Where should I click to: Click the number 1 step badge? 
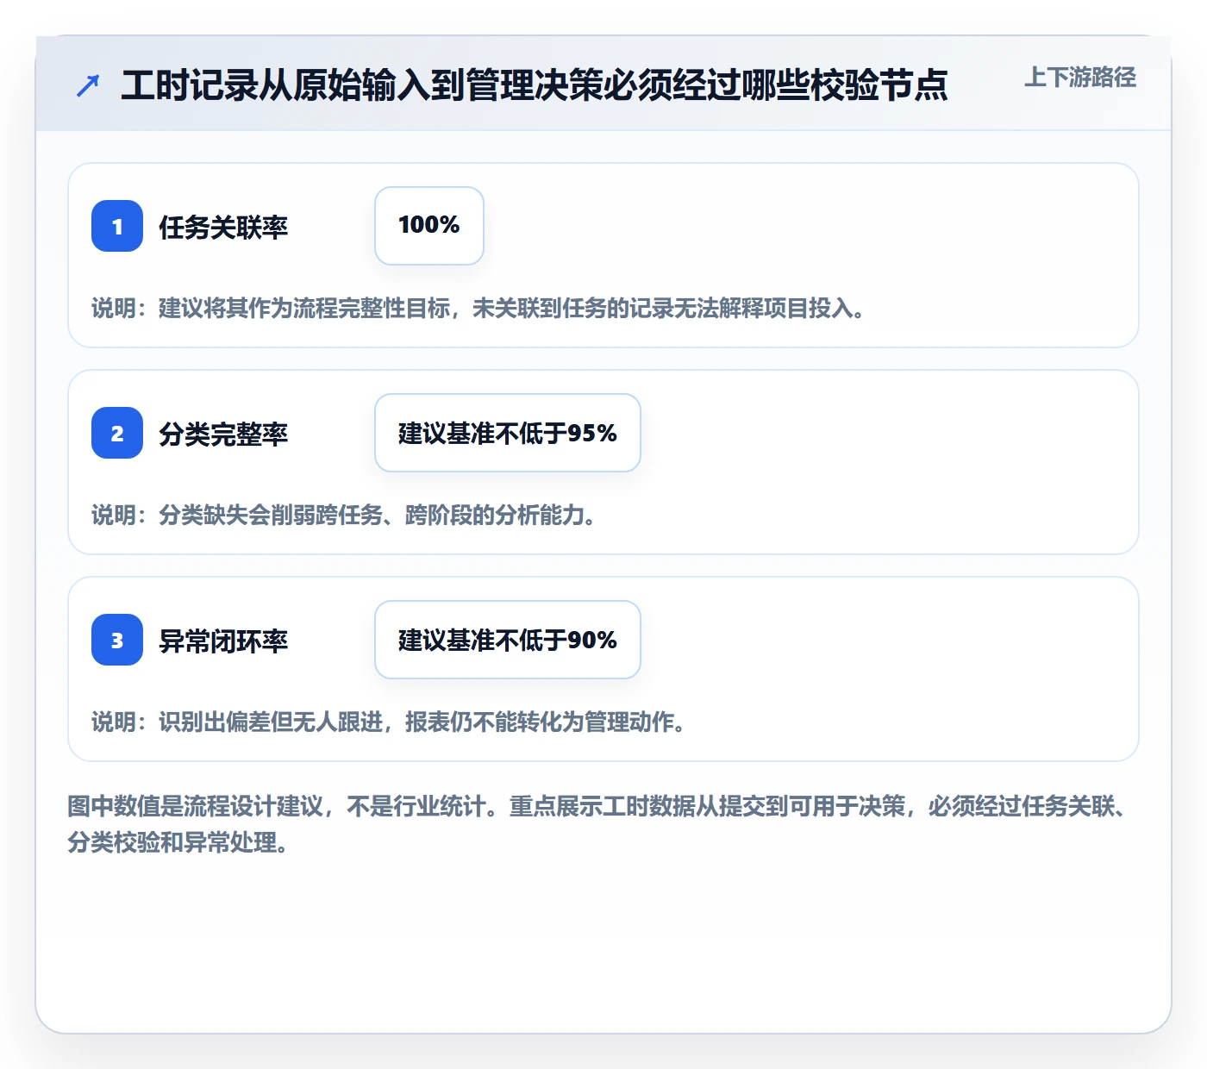[x=117, y=226]
